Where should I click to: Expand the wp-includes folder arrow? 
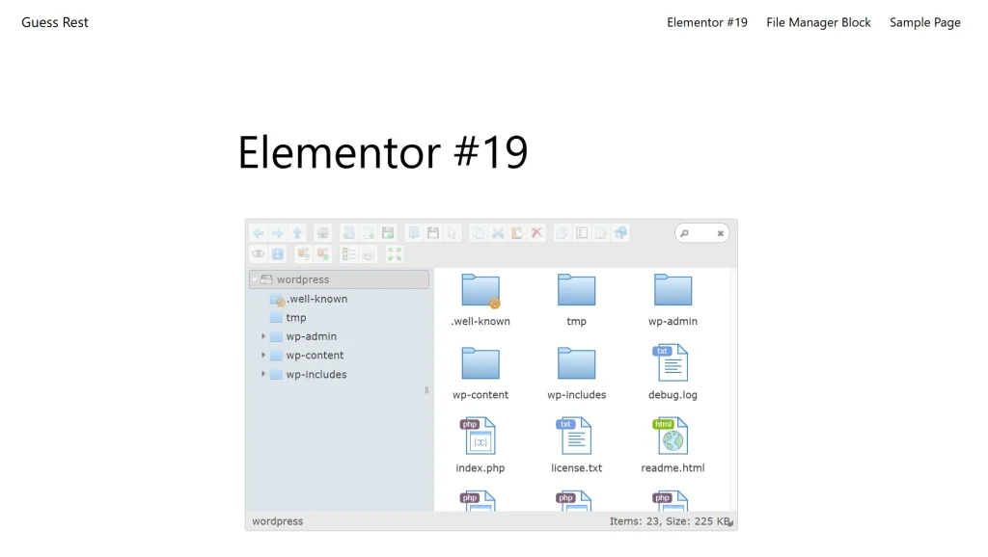point(263,374)
